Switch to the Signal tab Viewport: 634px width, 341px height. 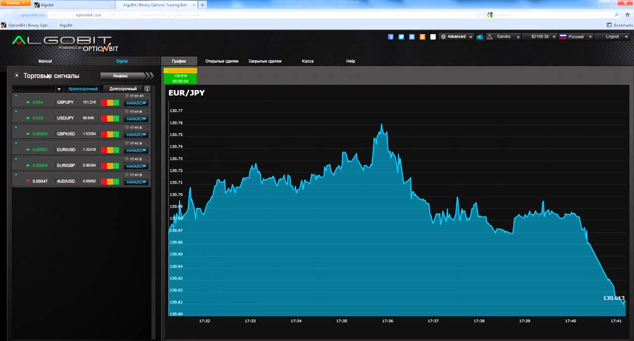[x=122, y=61]
